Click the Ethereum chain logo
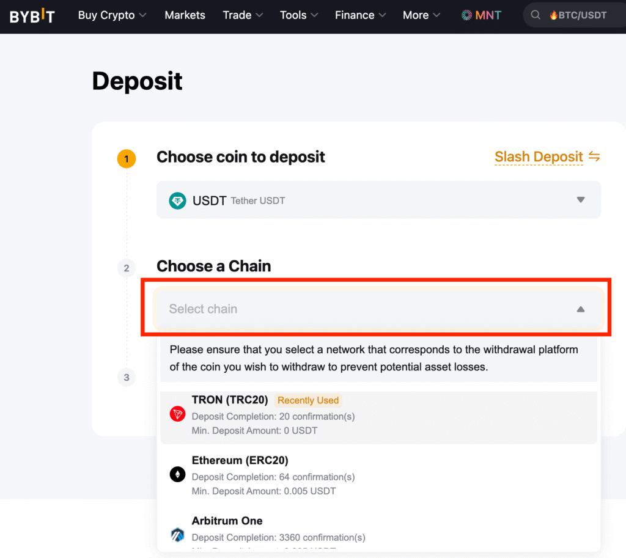This screenshot has height=558, width=626. click(177, 474)
